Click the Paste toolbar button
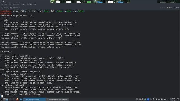 click(170, 8)
